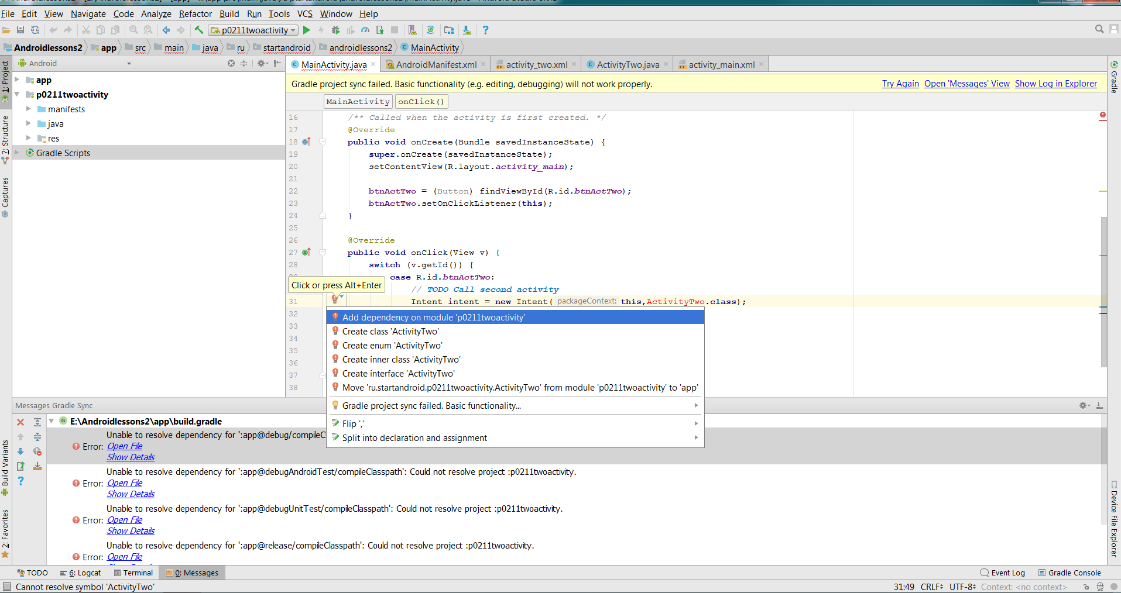Click the Project panel settings gear
1121x593 pixels.
point(262,63)
